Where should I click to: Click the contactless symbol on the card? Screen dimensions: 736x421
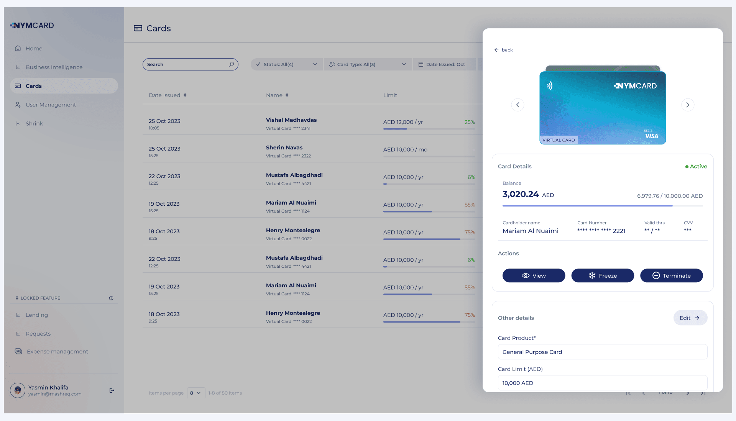click(x=550, y=86)
